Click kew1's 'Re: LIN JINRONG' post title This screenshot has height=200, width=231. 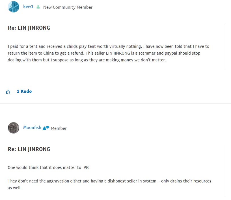tap(29, 28)
